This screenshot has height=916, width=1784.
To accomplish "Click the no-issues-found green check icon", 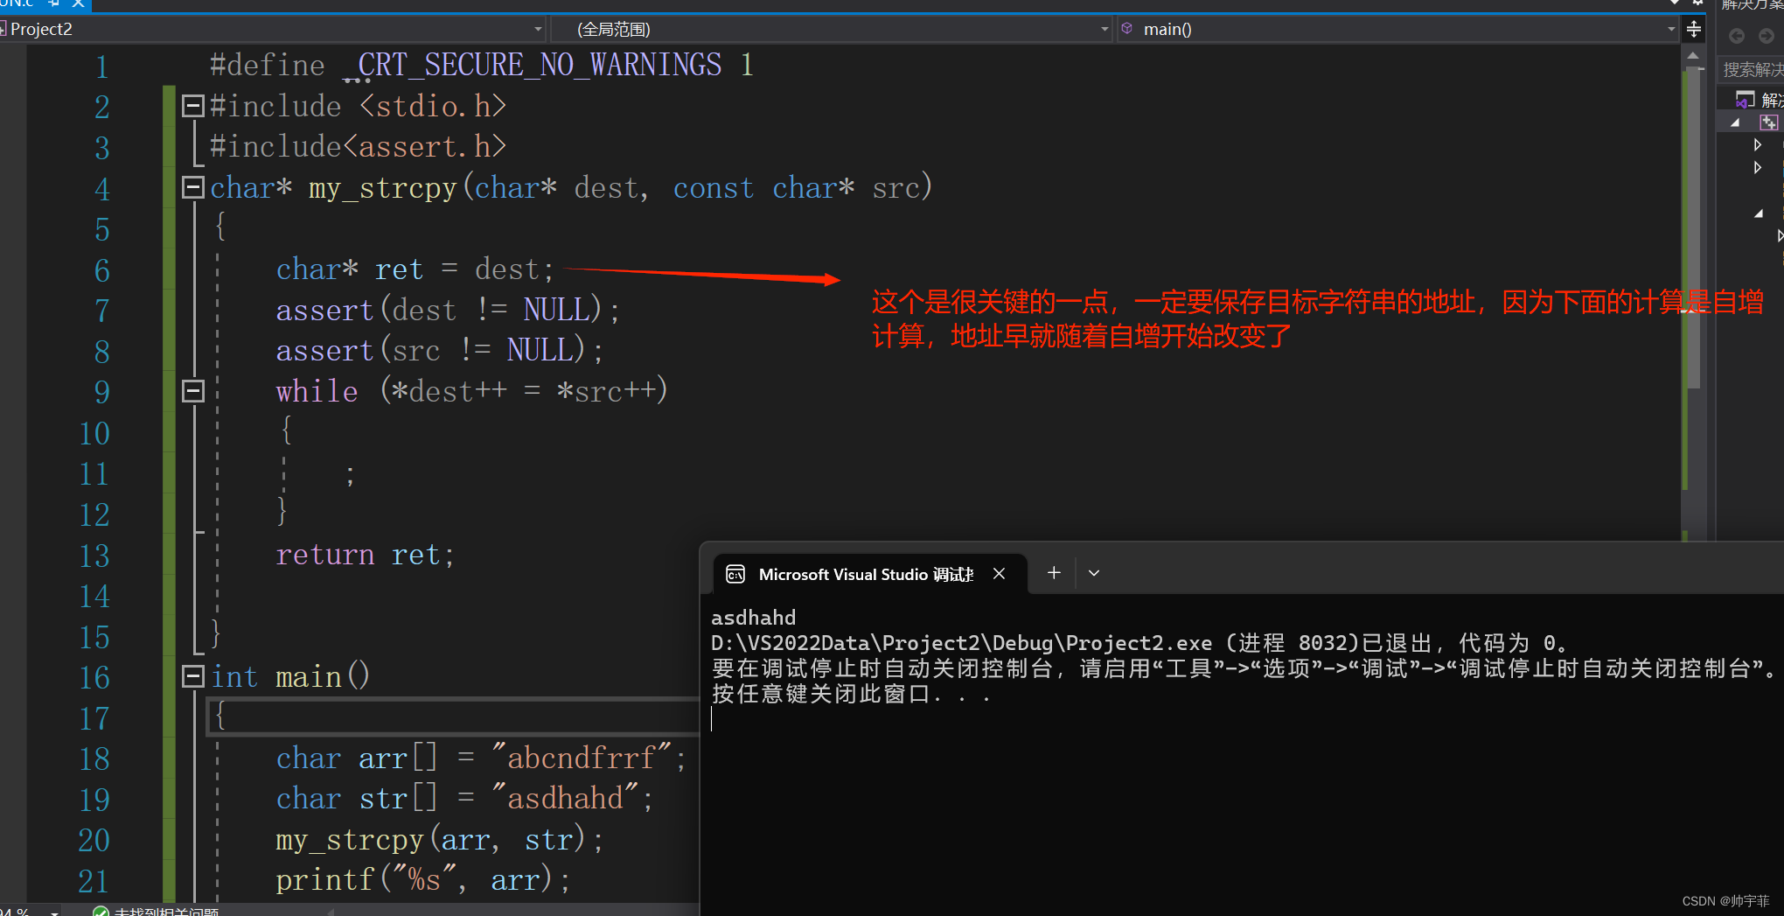I will tap(101, 912).
